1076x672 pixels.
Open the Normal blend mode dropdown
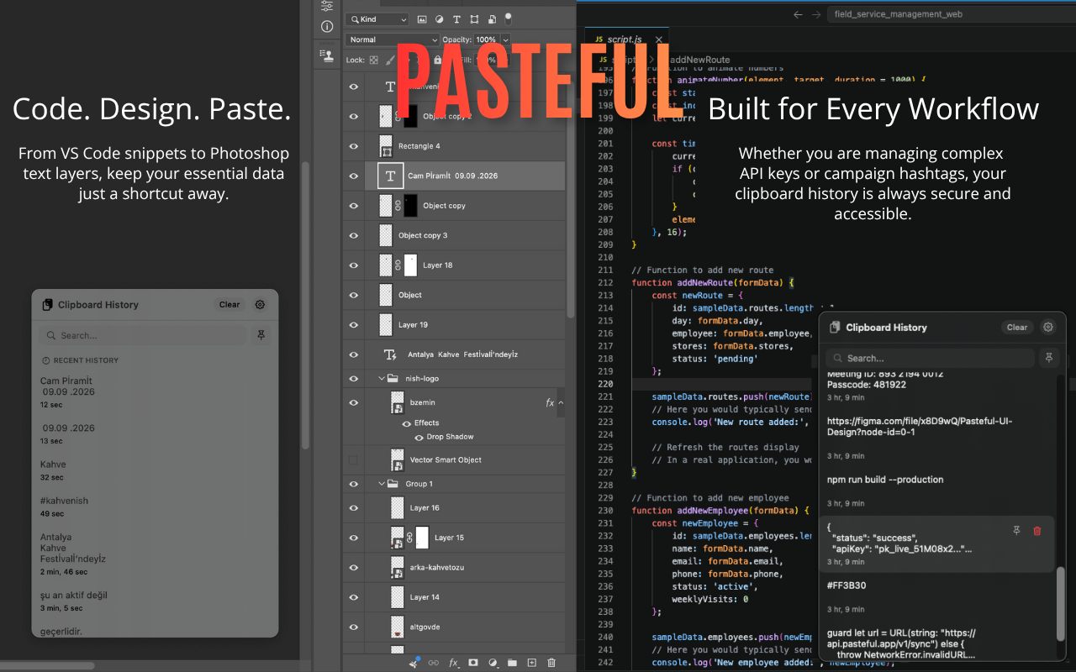coord(392,39)
